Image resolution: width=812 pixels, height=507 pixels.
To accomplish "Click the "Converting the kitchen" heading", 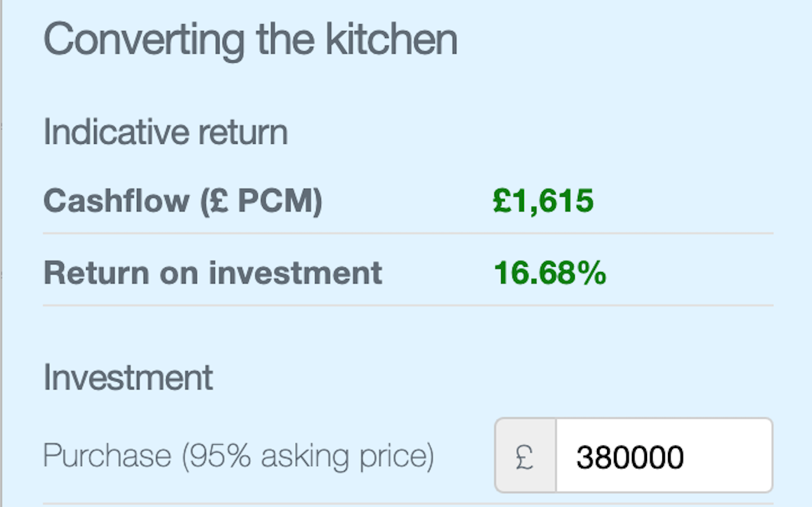I will pos(250,39).
